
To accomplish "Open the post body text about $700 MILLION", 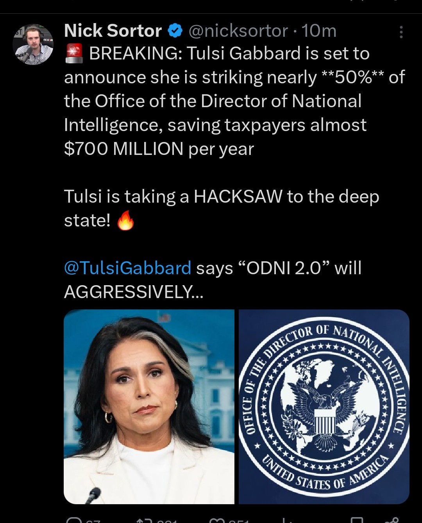I will point(234,101).
